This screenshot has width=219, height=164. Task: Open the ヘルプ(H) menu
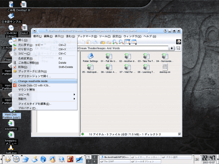(150, 36)
